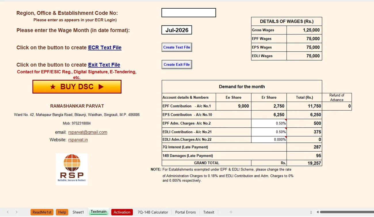
Task: Open the rsparvat@gmail.com email link
Action: [88, 132]
